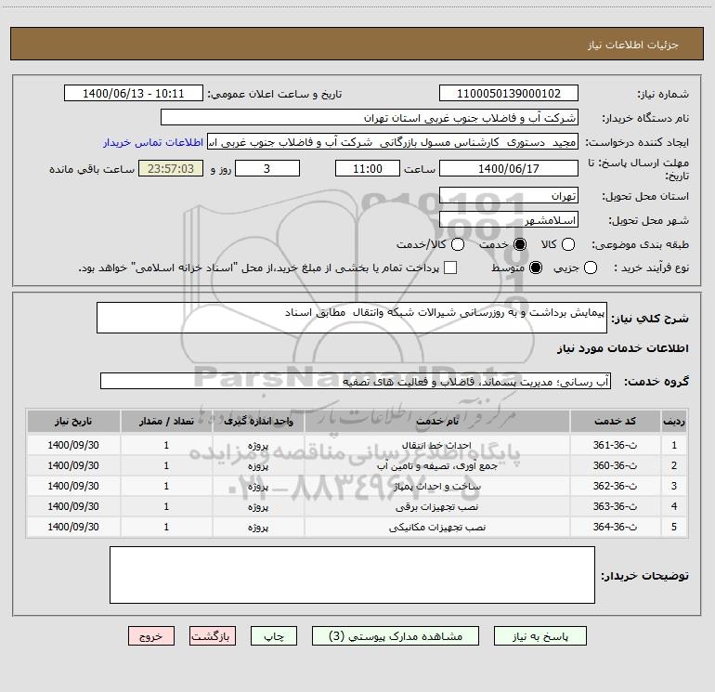This screenshot has height=692, width=715.
Task: Click the service name ساخت و احداث پمپاژ
Action: (436, 487)
